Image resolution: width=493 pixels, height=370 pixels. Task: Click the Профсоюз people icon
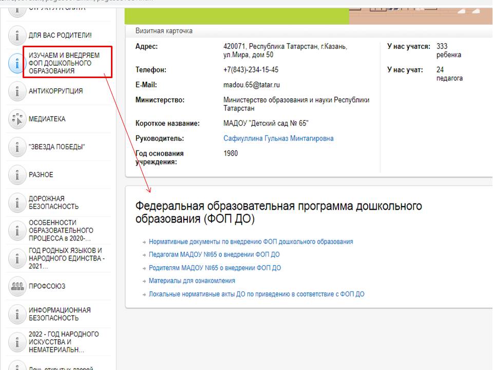click(17, 287)
